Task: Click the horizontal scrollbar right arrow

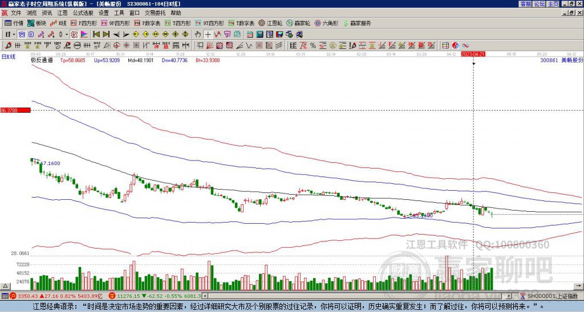Action: coord(509,296)
